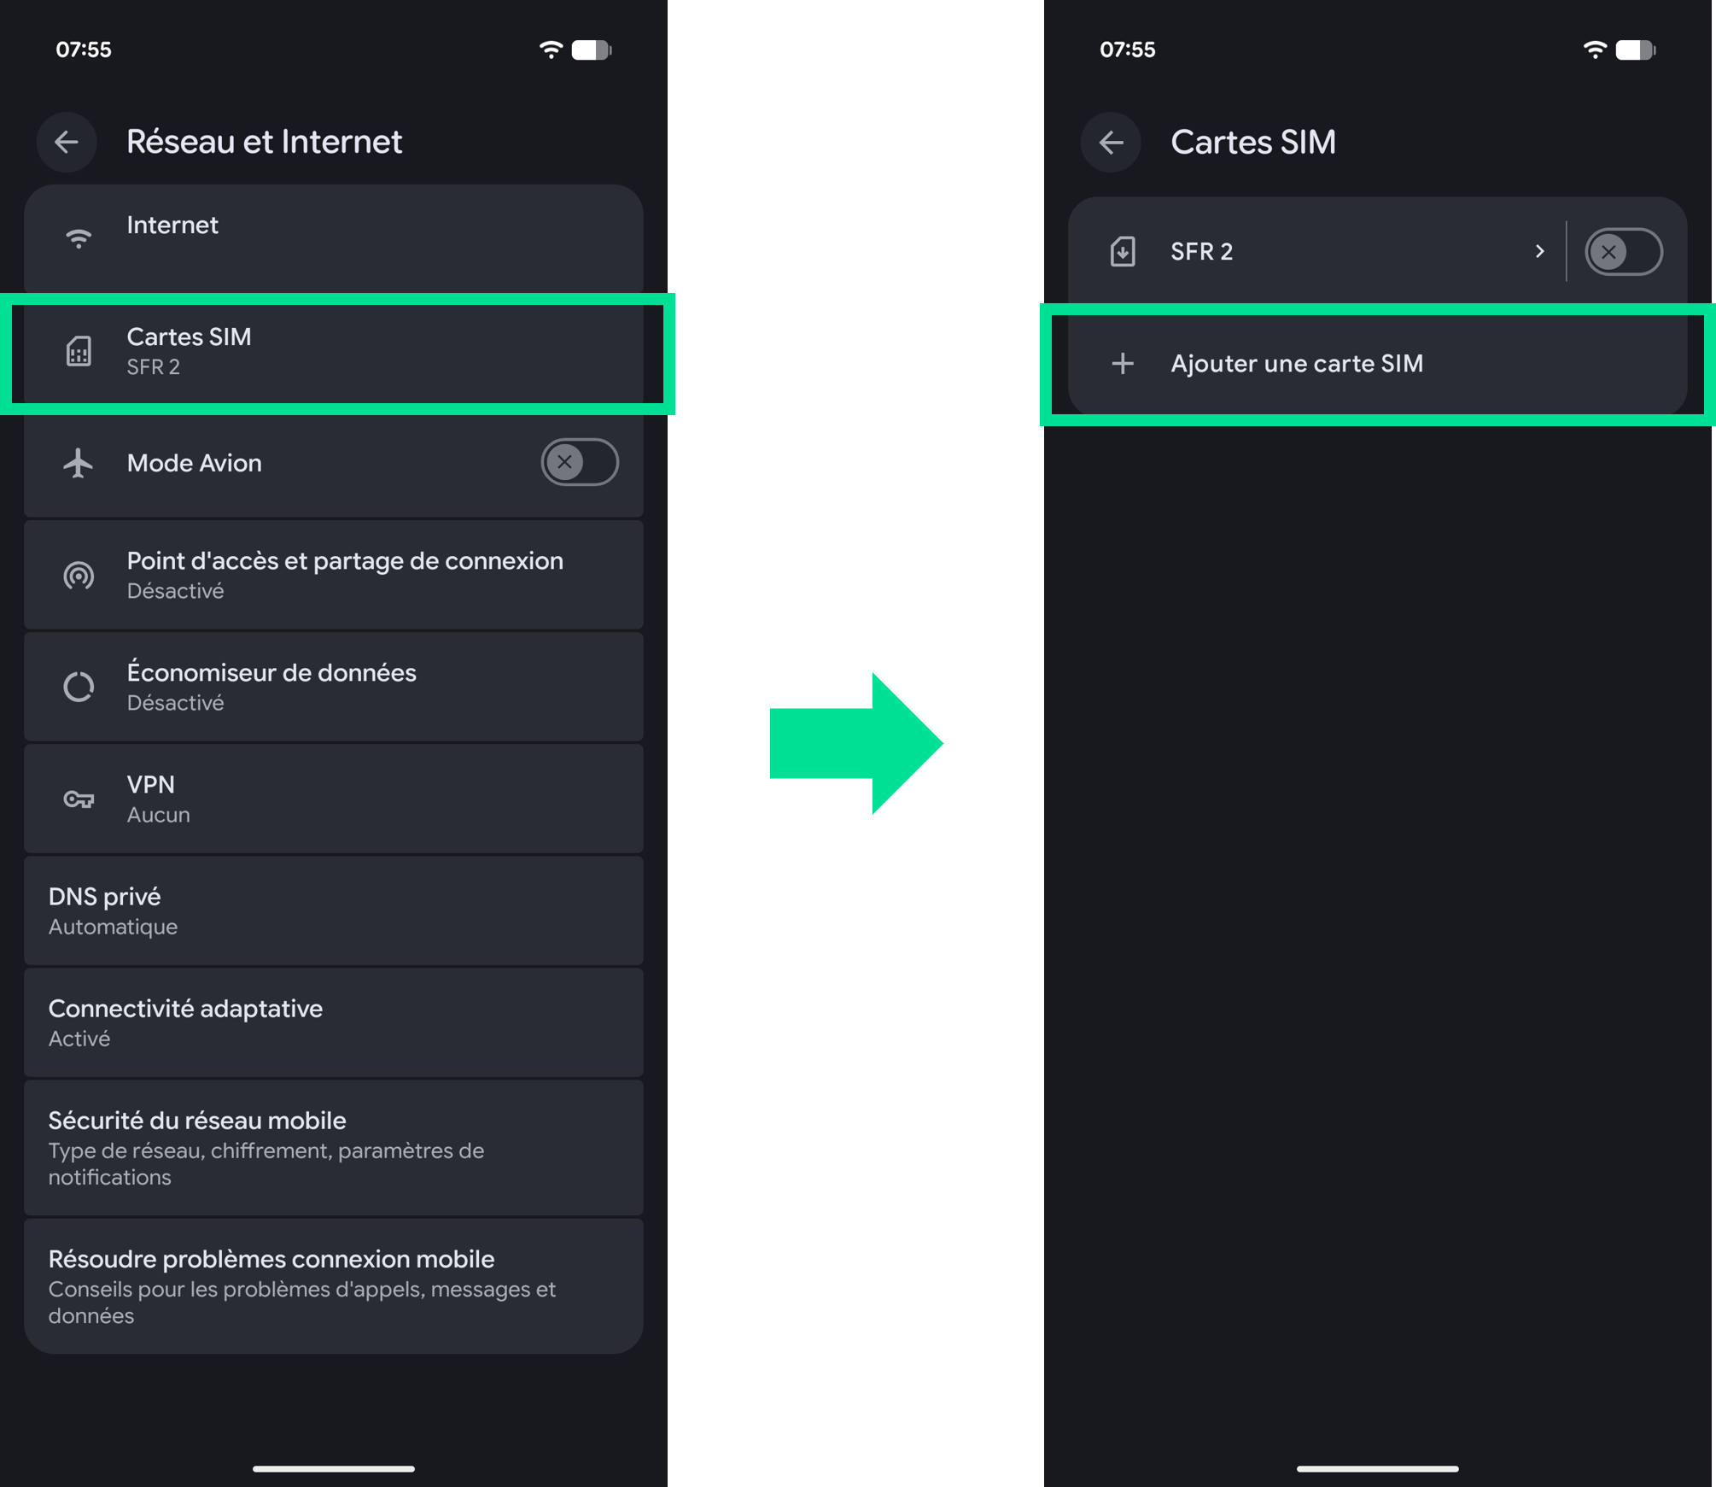Select Ajouter une carte SIM

[x=1377, y=364]
